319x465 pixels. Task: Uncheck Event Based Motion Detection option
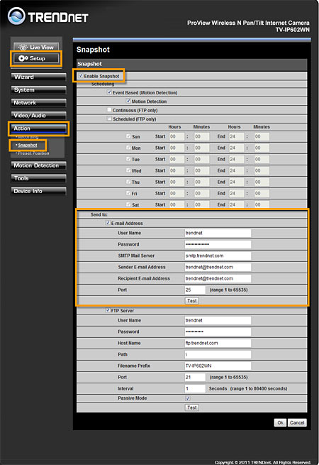109,92
